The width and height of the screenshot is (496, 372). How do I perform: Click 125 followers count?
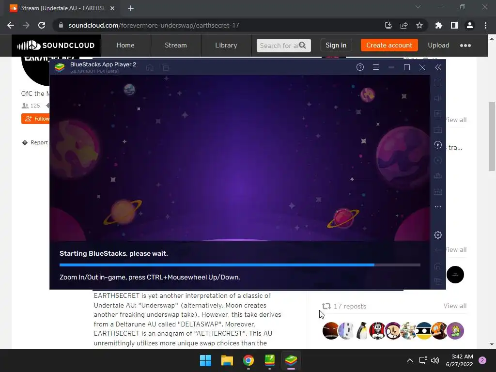pyautogui.click(x=31, y=106)
